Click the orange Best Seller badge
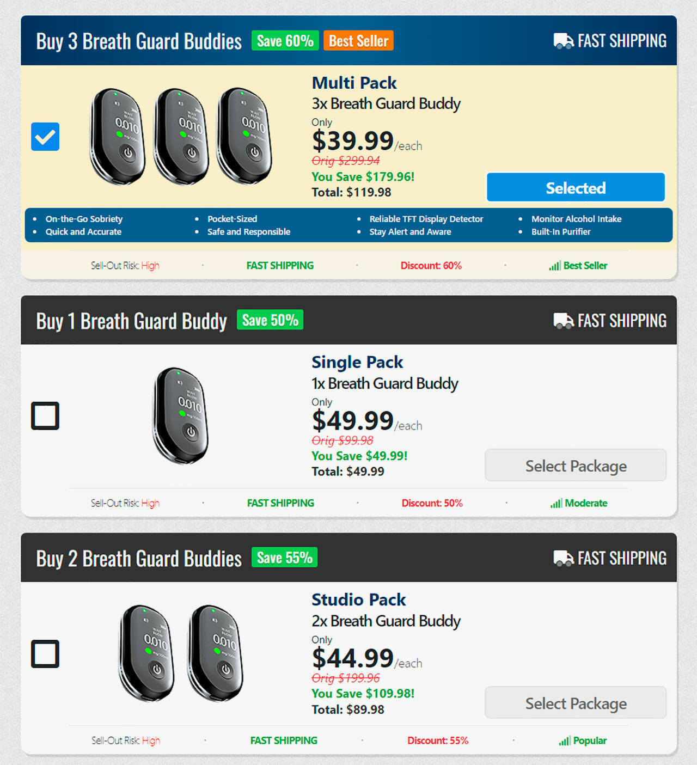Screen dimensions: 697x765 (x=358, y=41)
